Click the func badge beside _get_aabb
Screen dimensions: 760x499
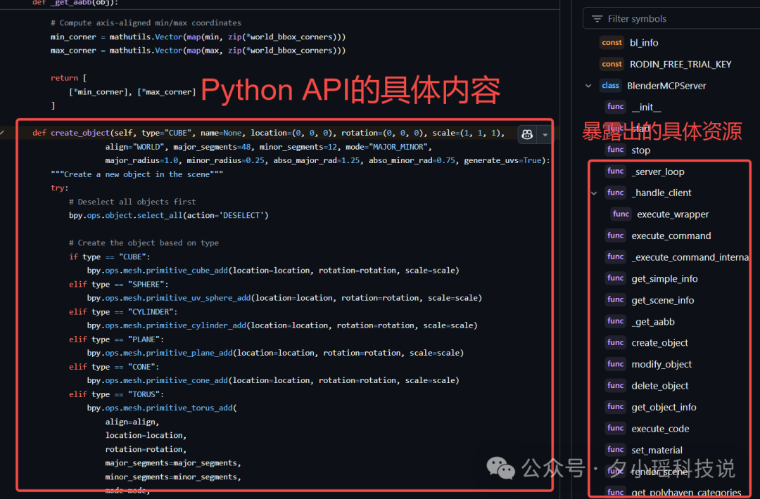coord(616,321)
